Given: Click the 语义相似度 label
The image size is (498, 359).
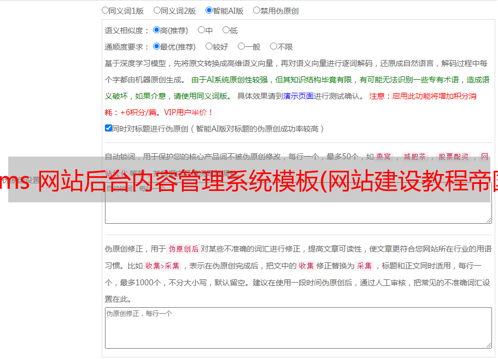Looking at the screenshot, I should pyautogui.click(x=126, y=31).
